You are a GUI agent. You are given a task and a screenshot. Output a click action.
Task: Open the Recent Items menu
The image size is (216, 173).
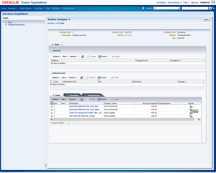[26, 8]
